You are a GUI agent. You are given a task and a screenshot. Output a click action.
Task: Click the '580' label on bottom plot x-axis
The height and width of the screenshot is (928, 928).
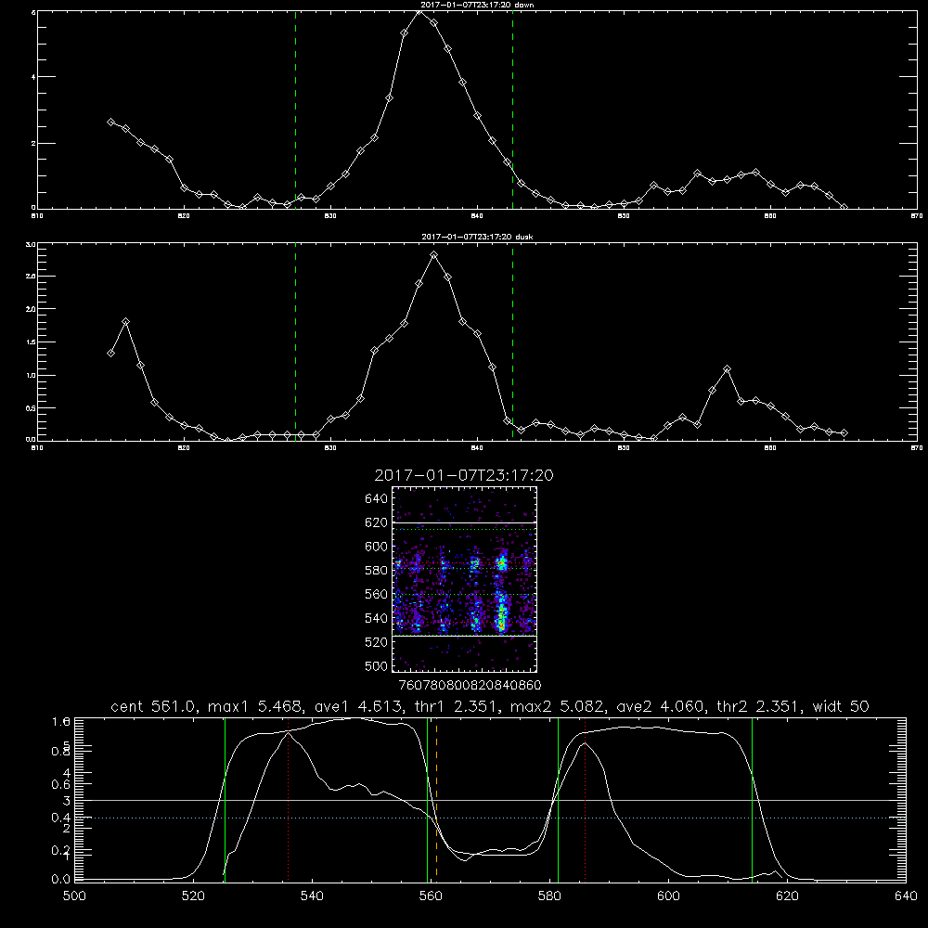pyautogui.click(x=549, y=896)
